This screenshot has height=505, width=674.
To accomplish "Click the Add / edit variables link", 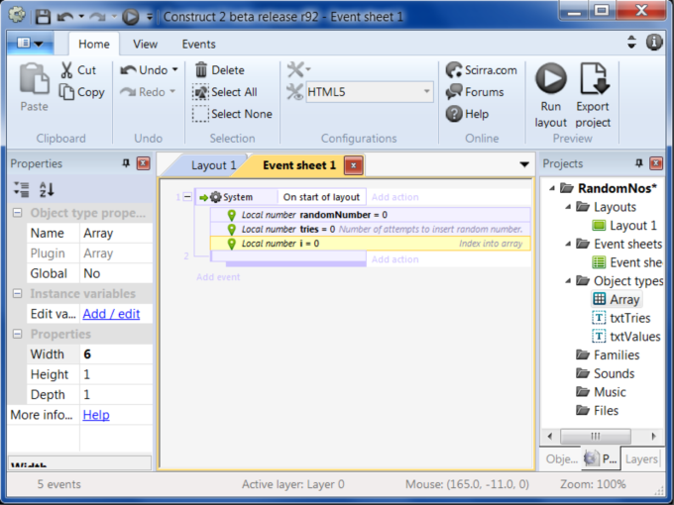I will coord(111,314).
